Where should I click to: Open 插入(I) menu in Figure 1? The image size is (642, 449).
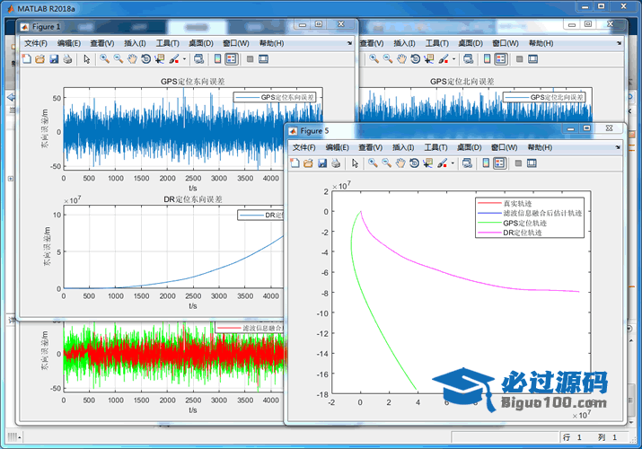pos(135,43)
